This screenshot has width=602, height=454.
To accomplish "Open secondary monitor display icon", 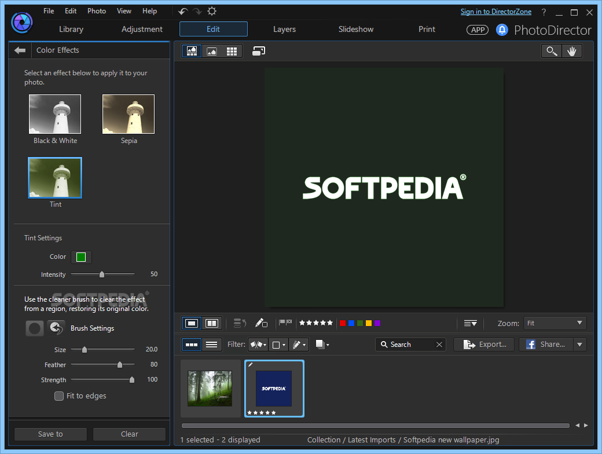I will [259, 51].
